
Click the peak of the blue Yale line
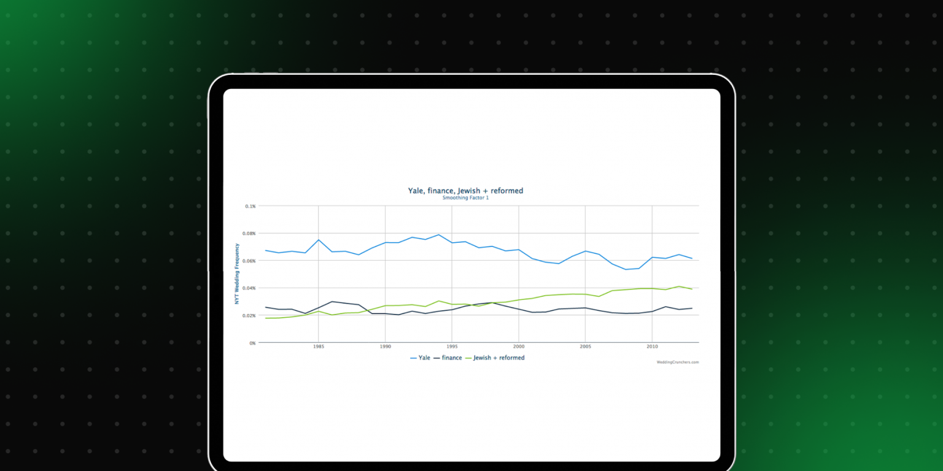(437, 234)
